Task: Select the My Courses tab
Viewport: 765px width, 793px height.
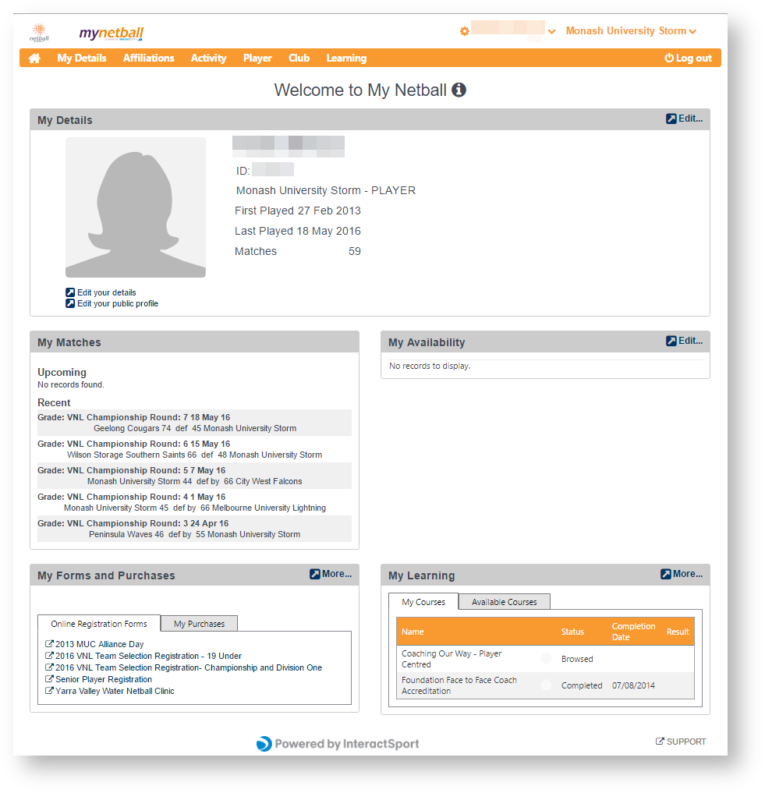Action: click(x=423, y=602)
